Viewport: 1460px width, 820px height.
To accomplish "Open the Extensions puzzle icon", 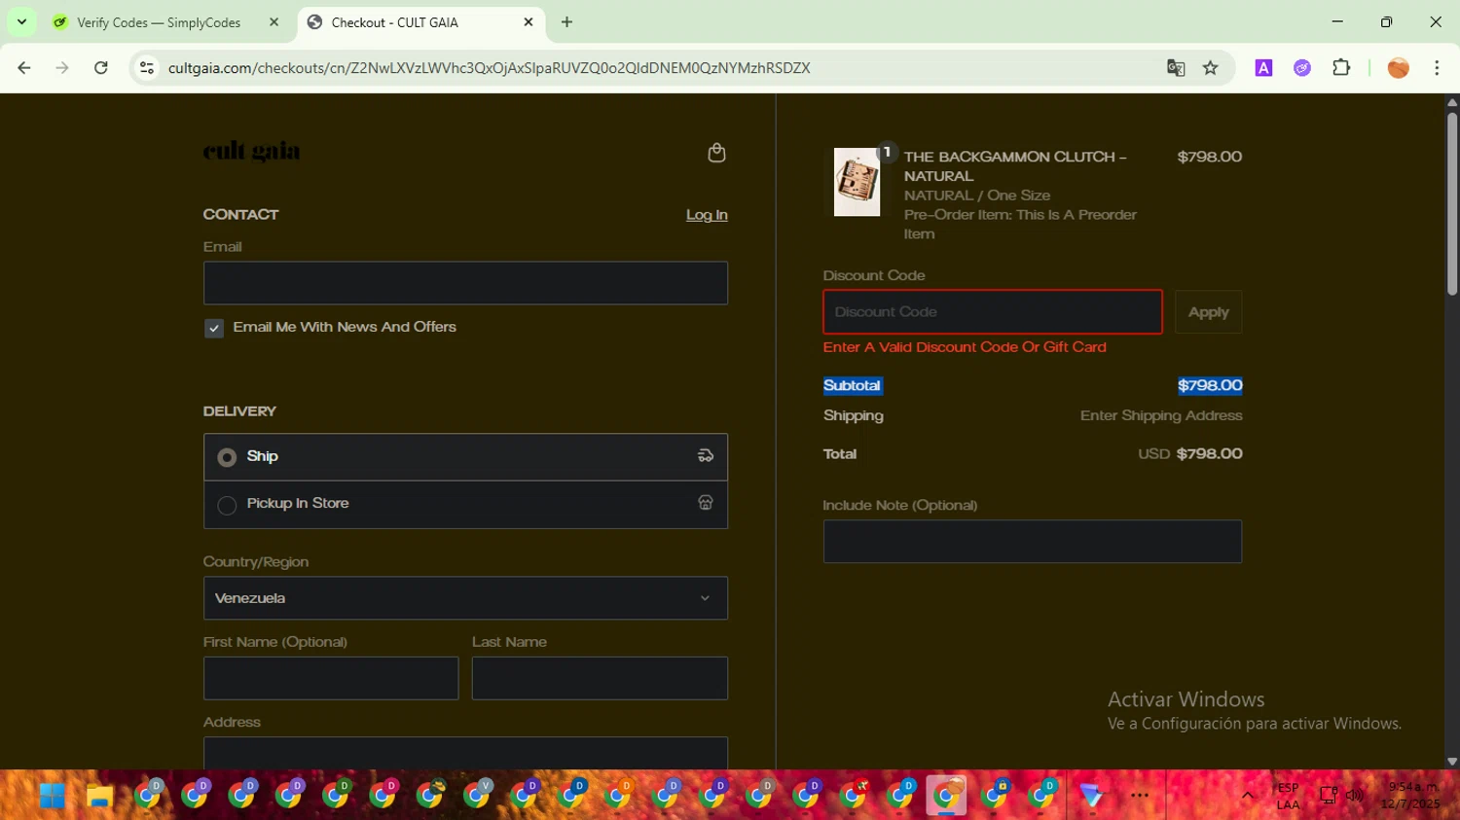I will [1341, 68].
